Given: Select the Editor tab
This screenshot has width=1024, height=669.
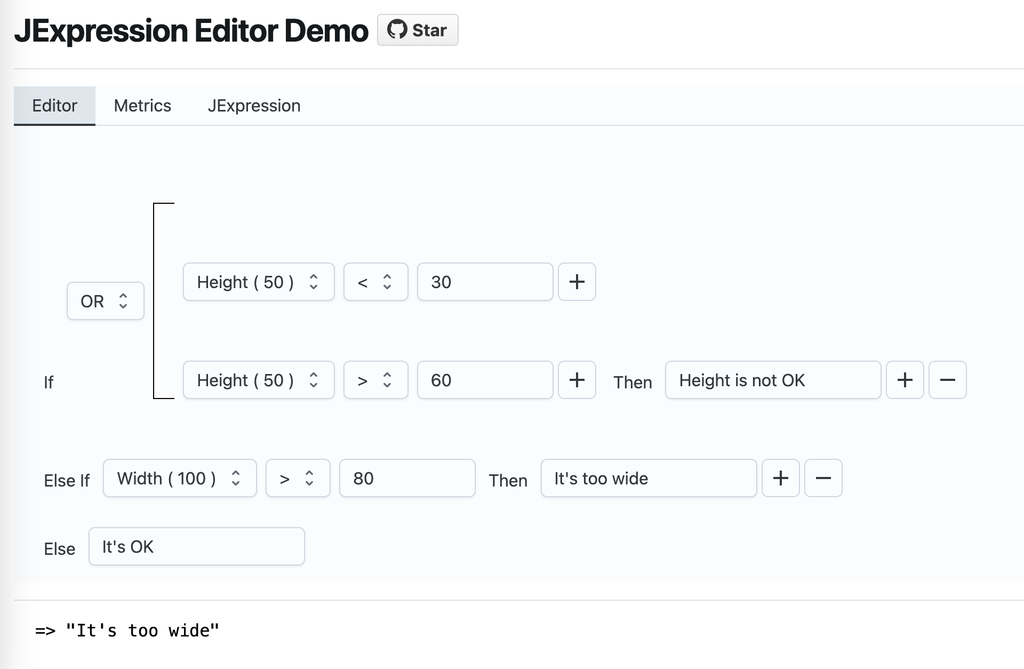Looking at the screenshot, I should (54, 106).
